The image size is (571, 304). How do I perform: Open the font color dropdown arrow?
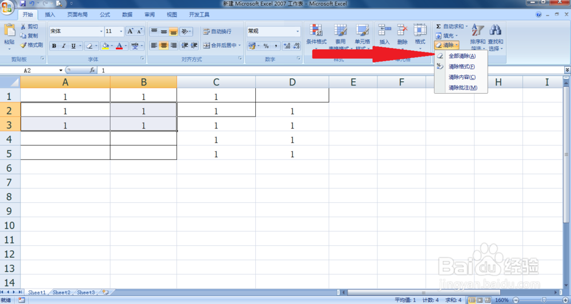(x=126, y=46)
